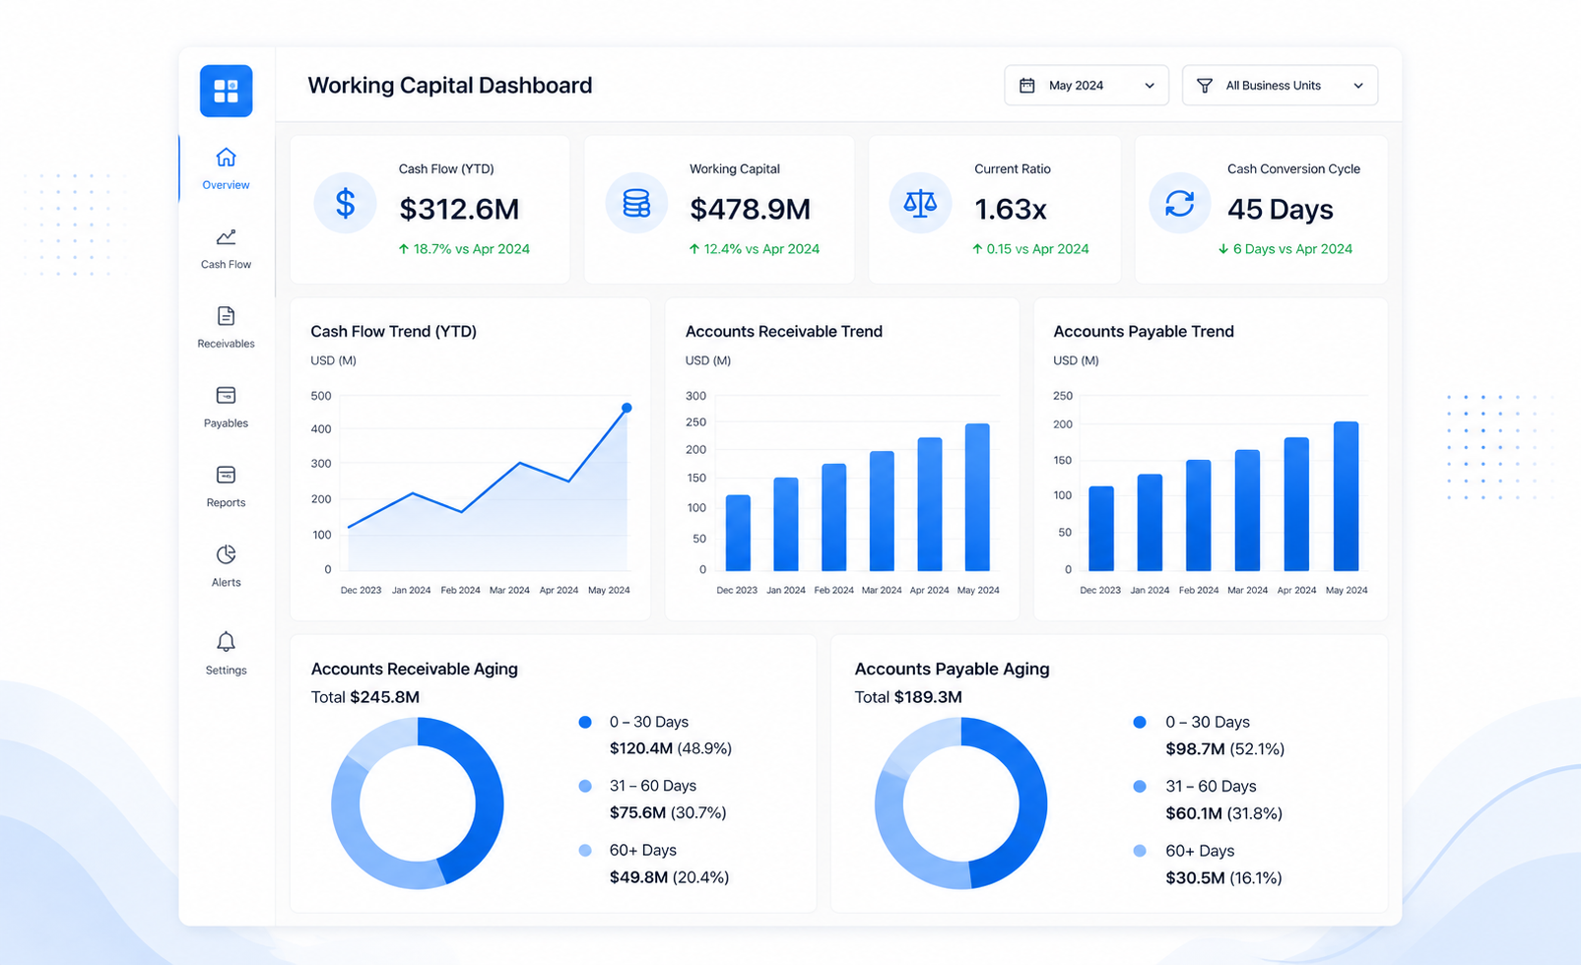Click the $49.8M (20.4%) value

click(670, 876)
